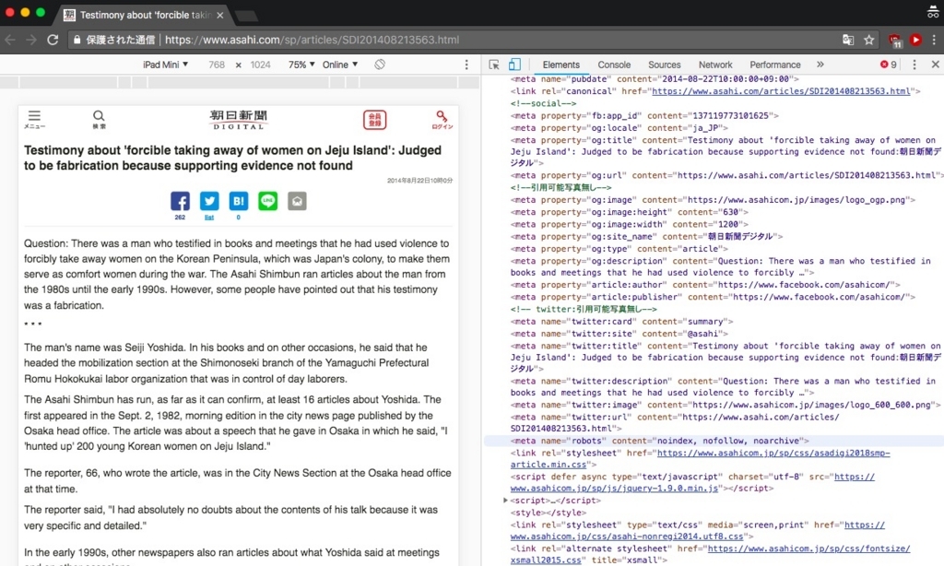Open device toolbar more options menu

466,65
